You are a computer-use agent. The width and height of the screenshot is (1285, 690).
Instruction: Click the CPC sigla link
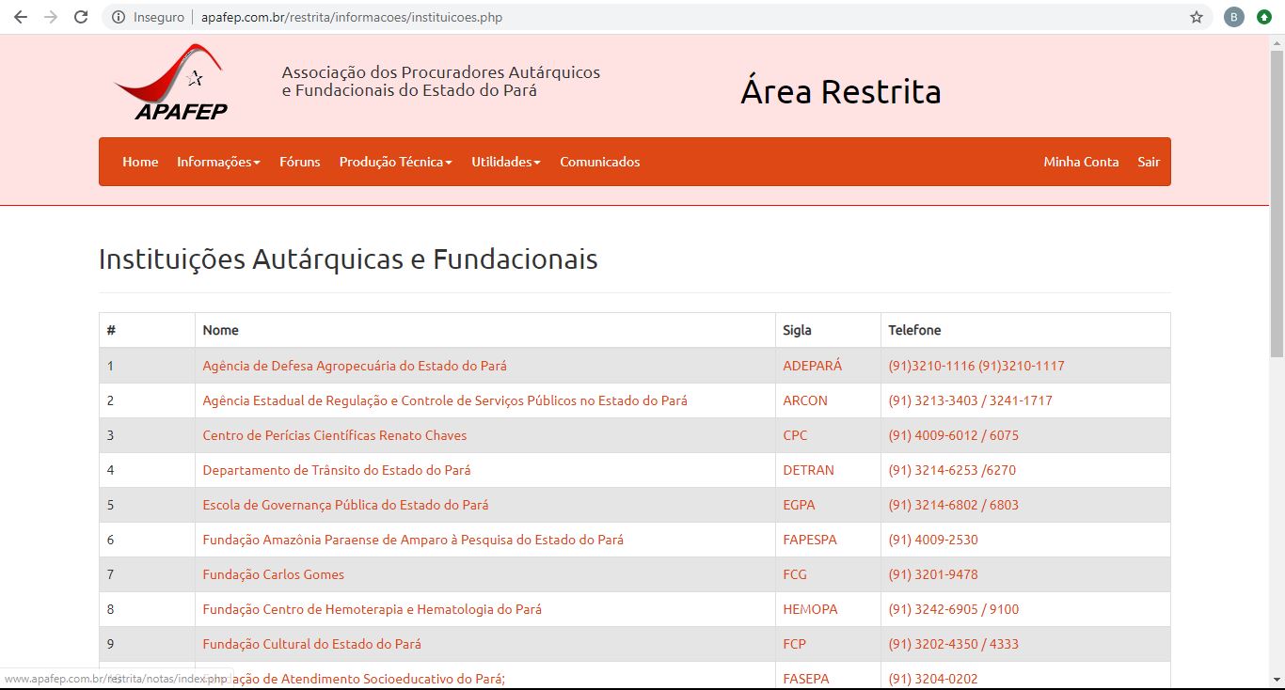[x=795, y=435]
